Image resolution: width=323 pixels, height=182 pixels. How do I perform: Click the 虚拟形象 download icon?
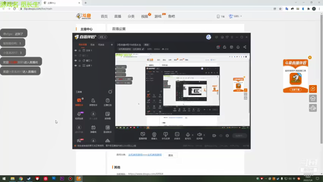coord(79,127)
